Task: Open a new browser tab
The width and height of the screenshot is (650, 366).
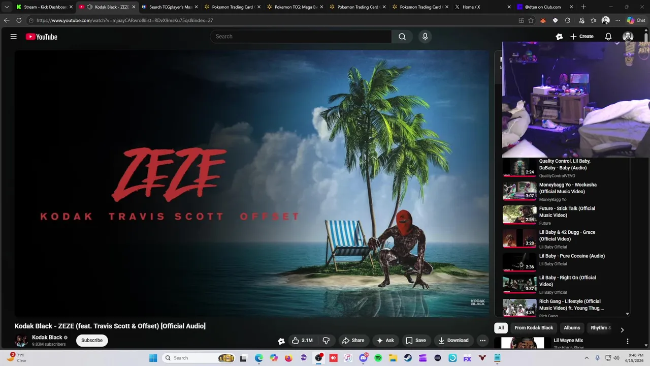Action: (583, 7)
